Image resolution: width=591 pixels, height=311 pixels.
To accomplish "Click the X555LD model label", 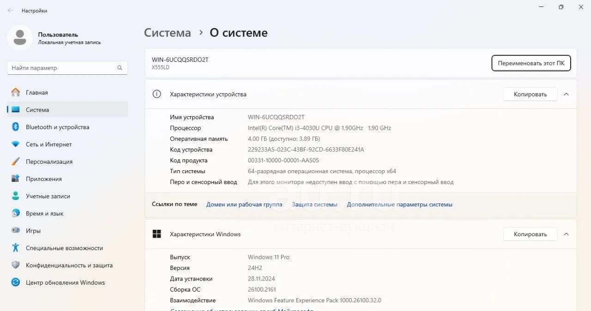I will coord(161,67).
